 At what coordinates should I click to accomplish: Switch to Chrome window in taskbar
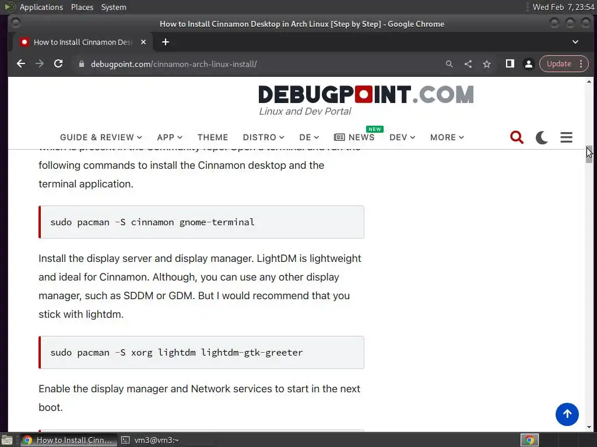coord(69,440)
